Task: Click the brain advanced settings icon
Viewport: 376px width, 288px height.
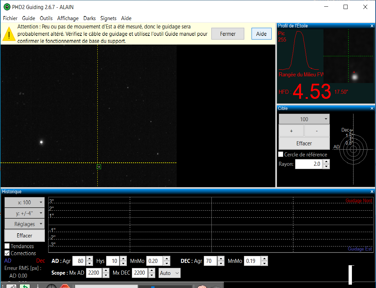Action: pos(202,287)
